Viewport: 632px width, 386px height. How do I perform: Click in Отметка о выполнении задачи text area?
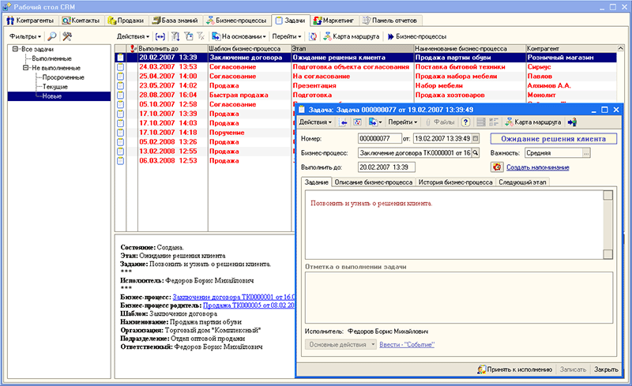click(x=459, y=298)
